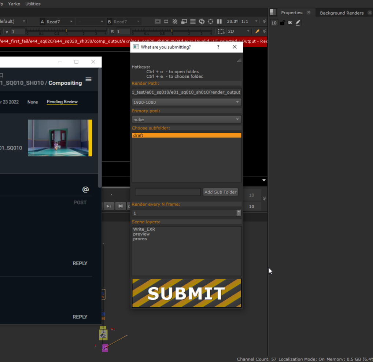Click the big SUBMIT button

[x=186, y=293]
